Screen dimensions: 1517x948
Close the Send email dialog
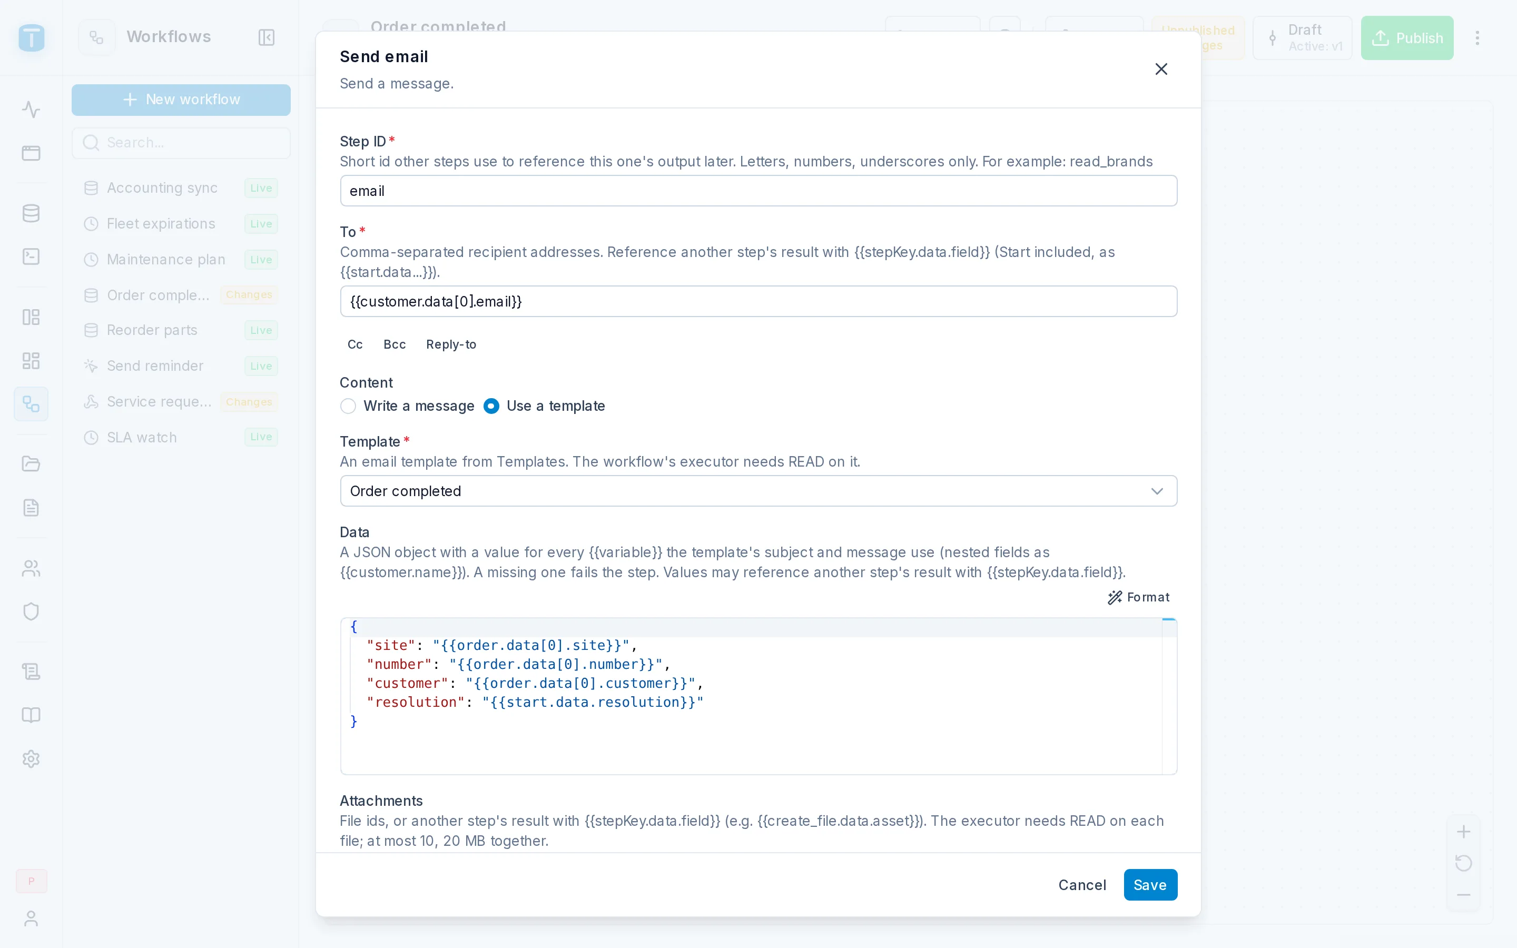(1161, 69)
